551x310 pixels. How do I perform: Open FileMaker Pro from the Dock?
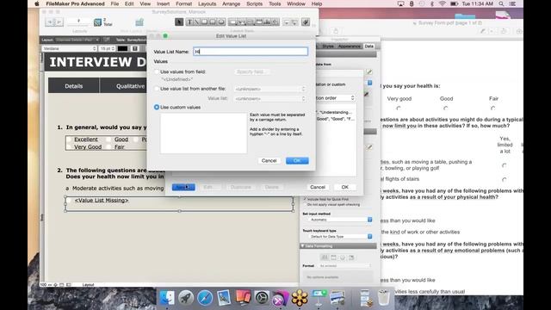(x=281, y=298)
